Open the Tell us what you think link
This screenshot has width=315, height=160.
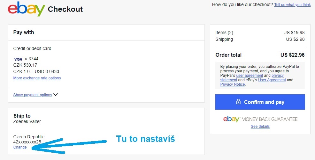292,5
